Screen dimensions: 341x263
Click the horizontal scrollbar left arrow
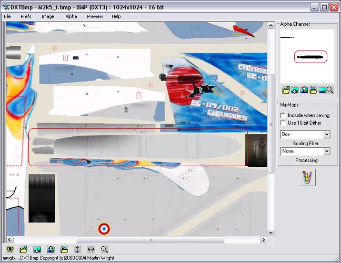point(9,240)
